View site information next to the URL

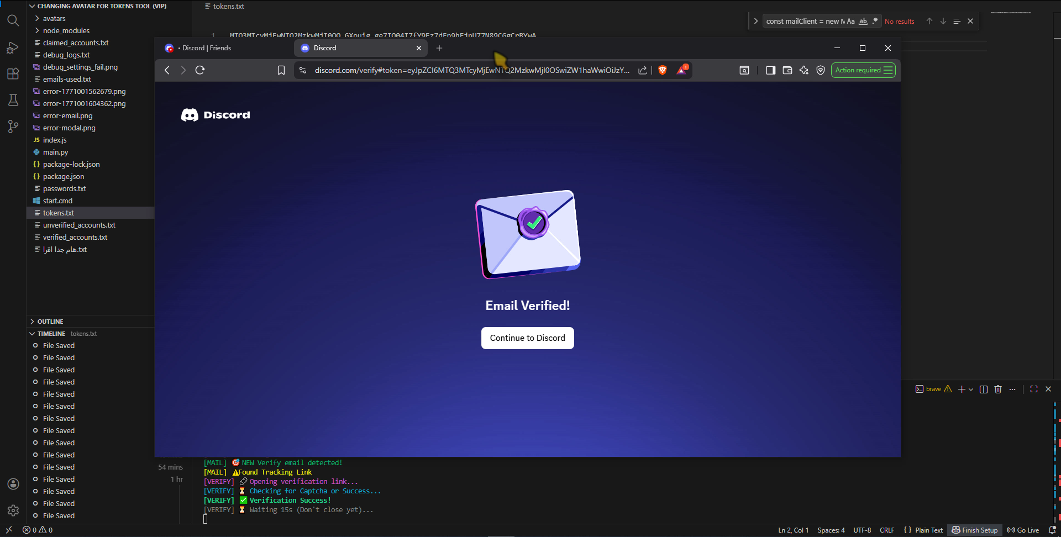[303, 70]
